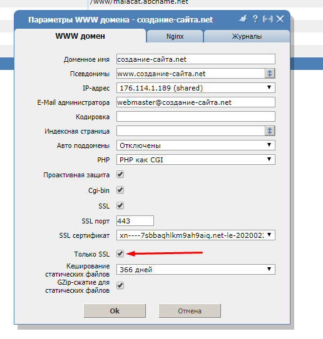Expand the Авто поддомены dropdown

(x=196, y=145)
